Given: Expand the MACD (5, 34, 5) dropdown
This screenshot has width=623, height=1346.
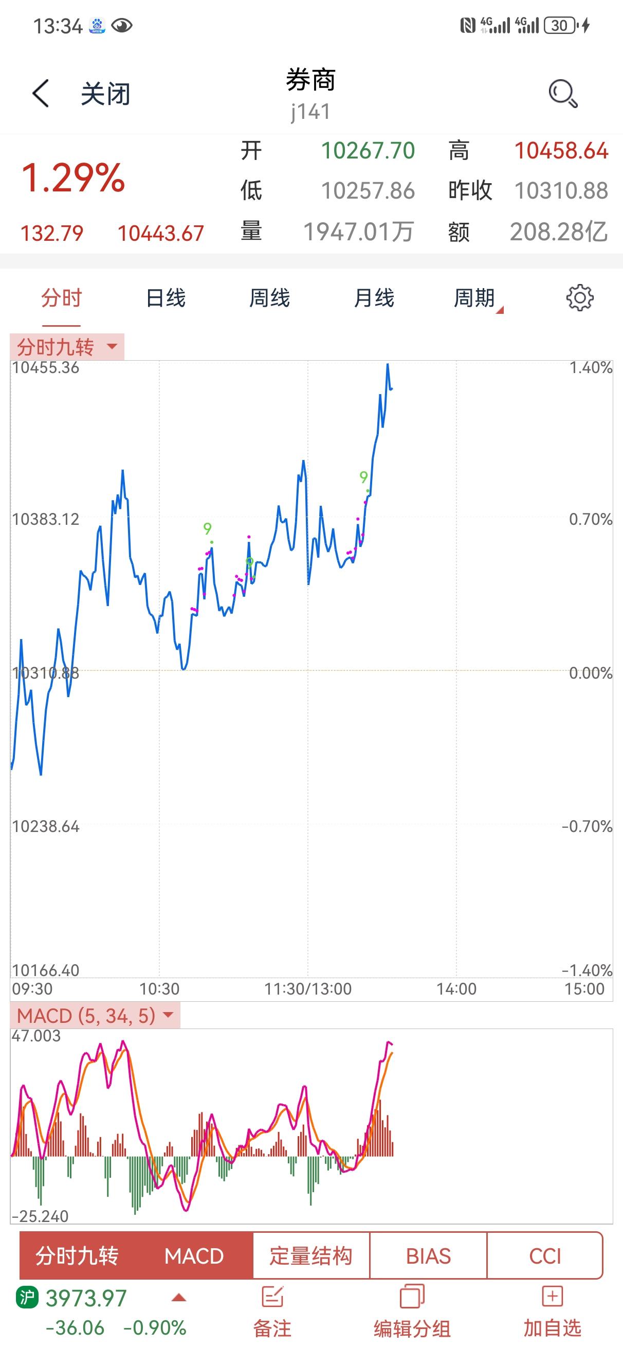Looking at the screenshot, I should pyautogui.click(x=95, y=1015).
